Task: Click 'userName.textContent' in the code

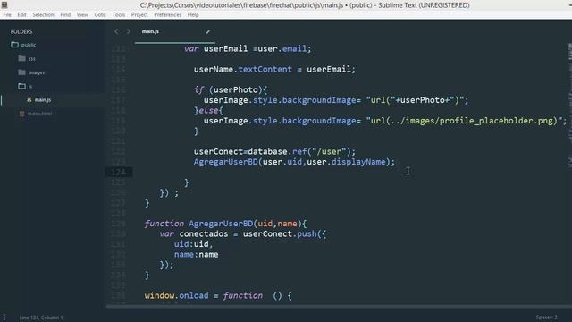Action: coord(242,69)
